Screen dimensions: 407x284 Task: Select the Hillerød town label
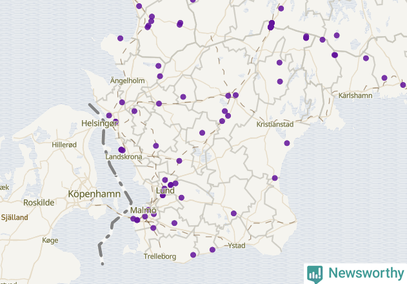(x=64, y=145)
